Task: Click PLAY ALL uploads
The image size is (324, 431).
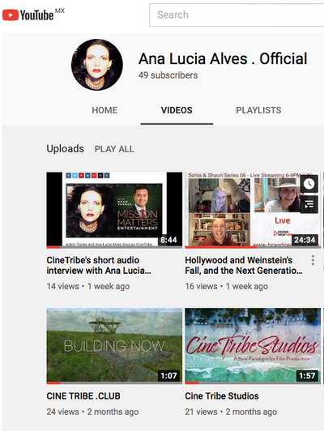Action: (x=114, y=149)
